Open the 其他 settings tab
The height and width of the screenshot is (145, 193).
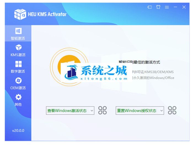(x=18, y=100)
